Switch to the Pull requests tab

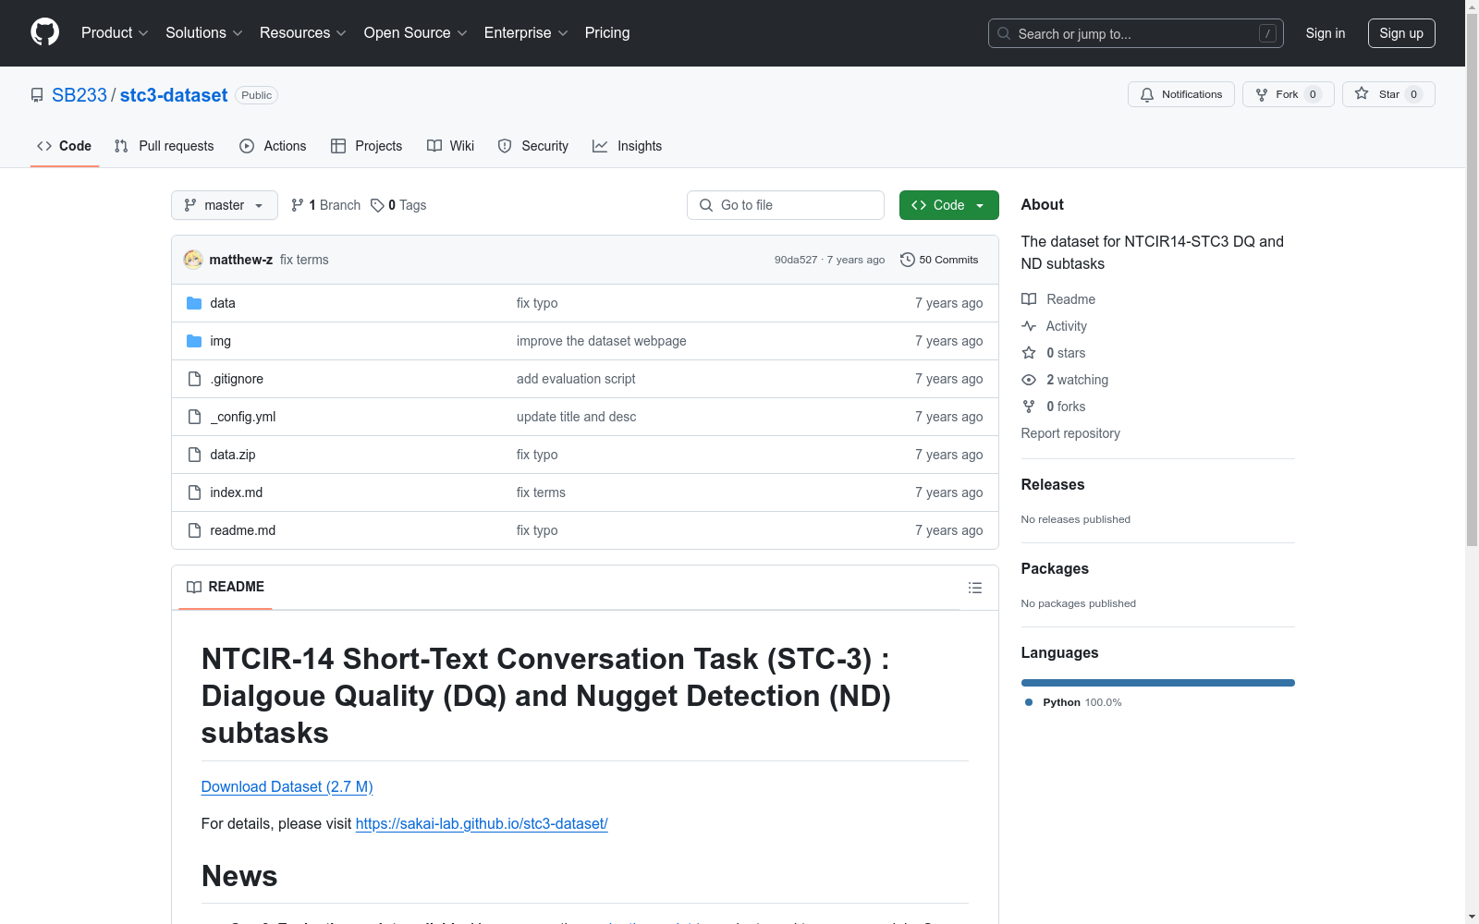(x=165, y=146)
